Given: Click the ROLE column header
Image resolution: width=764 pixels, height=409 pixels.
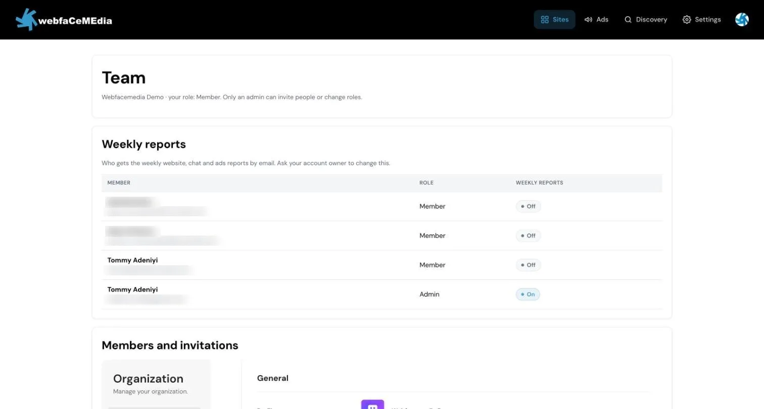Looking at the screenshot, I should click(426, 183).
